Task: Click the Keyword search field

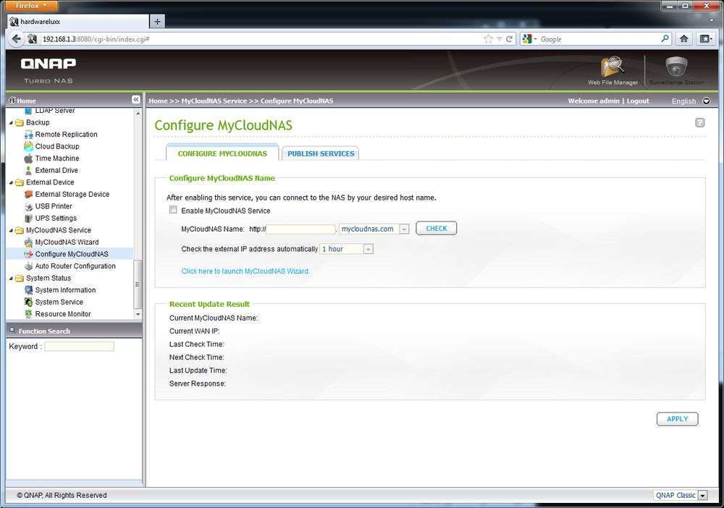Action: pos(79,347)
